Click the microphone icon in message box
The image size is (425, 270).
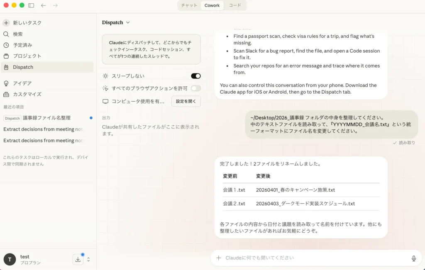coord(413,258)
